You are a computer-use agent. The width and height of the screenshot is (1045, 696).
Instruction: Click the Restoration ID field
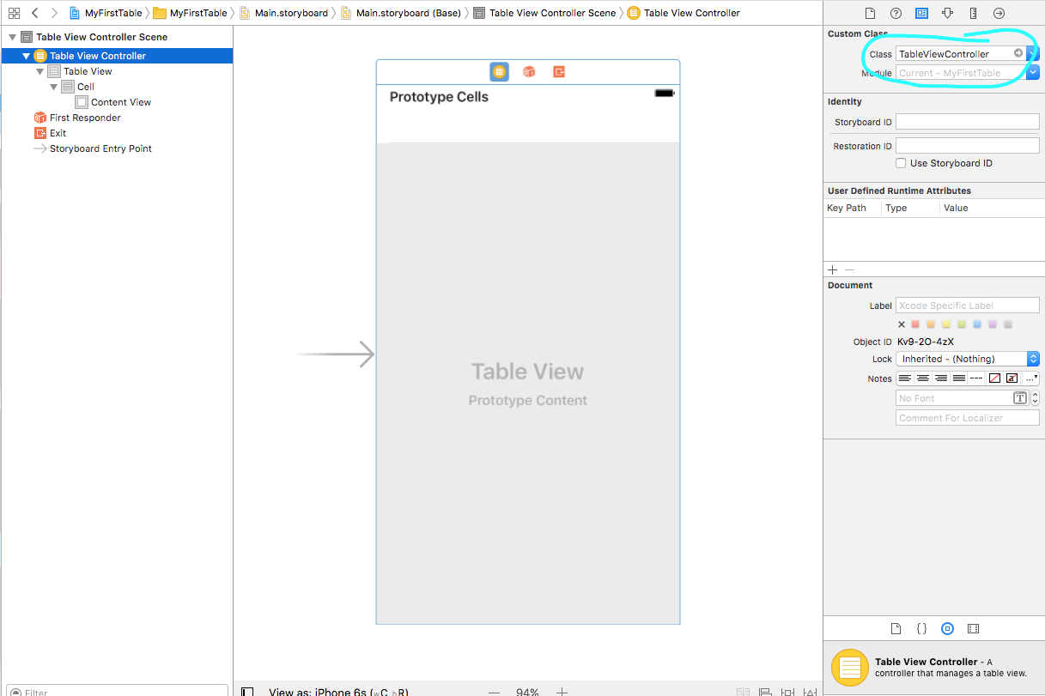(x=968, y=146)
